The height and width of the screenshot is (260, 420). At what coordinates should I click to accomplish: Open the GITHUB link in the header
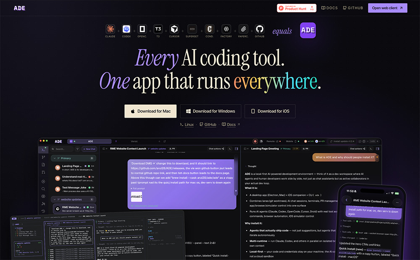(353, 8)
